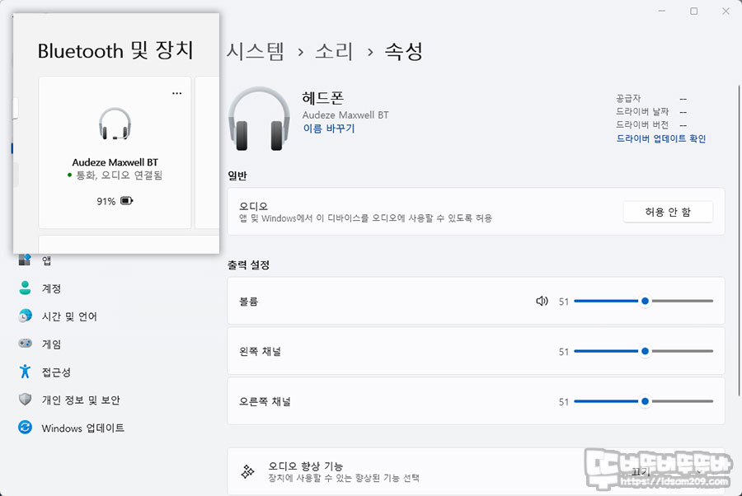Viewport: 742px width, 496px height.
Task: Click 이름 바꾸기 rename link
Action: click(329, 129)
